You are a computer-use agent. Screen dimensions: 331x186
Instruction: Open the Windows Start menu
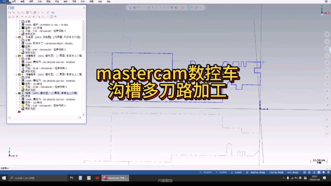click(x=4, y=178)
